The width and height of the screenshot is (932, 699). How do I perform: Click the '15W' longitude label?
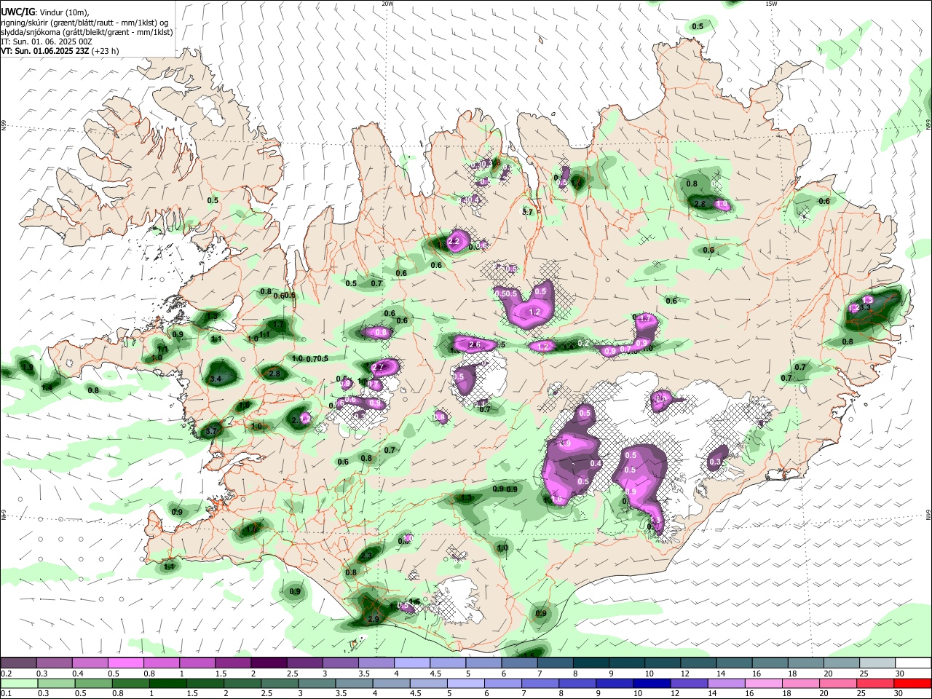[x=771, y=4]
